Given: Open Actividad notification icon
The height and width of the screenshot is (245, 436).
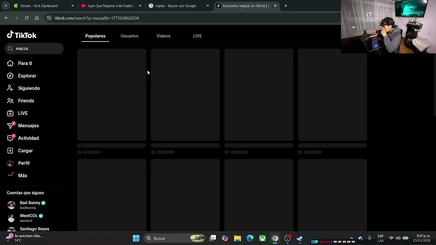Looking at the screenshot, I should (x=11, y=138).
